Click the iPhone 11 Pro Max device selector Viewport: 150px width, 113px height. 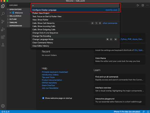(x=127, y=111)
